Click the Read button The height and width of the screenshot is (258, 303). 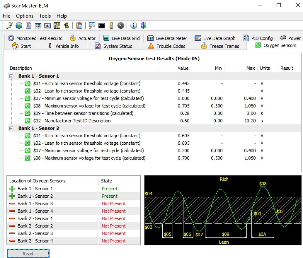[28, 253]
